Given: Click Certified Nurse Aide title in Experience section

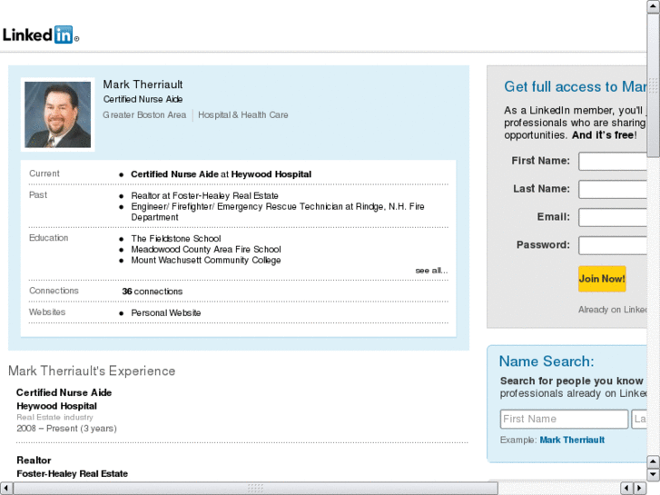Looking at the screenshot, I should click(x=64, y=392).
